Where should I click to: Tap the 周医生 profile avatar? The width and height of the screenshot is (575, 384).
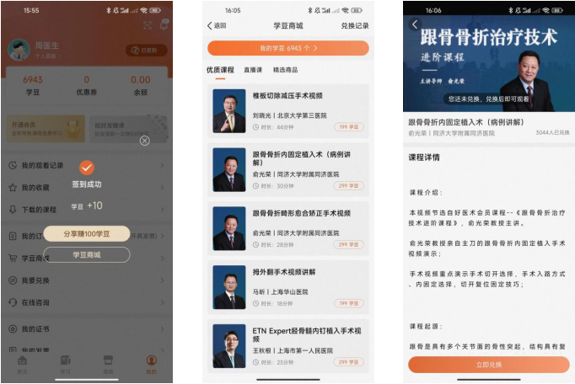click(19, 50)
